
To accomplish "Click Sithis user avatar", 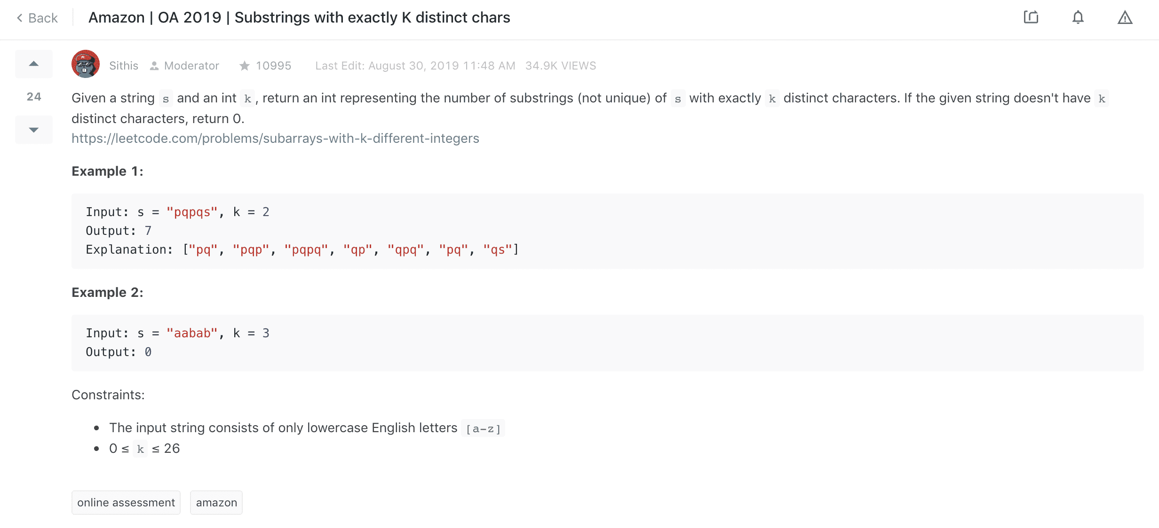I will tap(85, 64).
